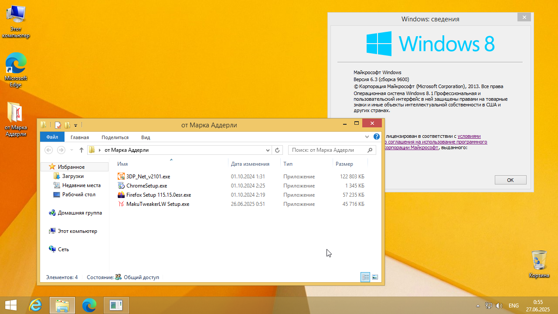Select the Корзина recycle bin icon
The width and height of the screenshot is (558, 314).
[539, 264]
